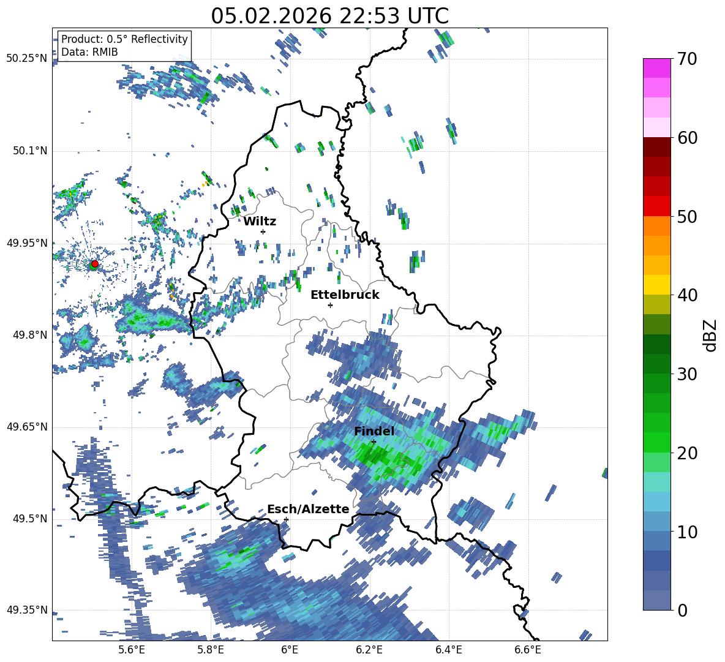Click the orange colorbar segment just below 50
This screenshot has width=725, height=662.
pos(656,226)
